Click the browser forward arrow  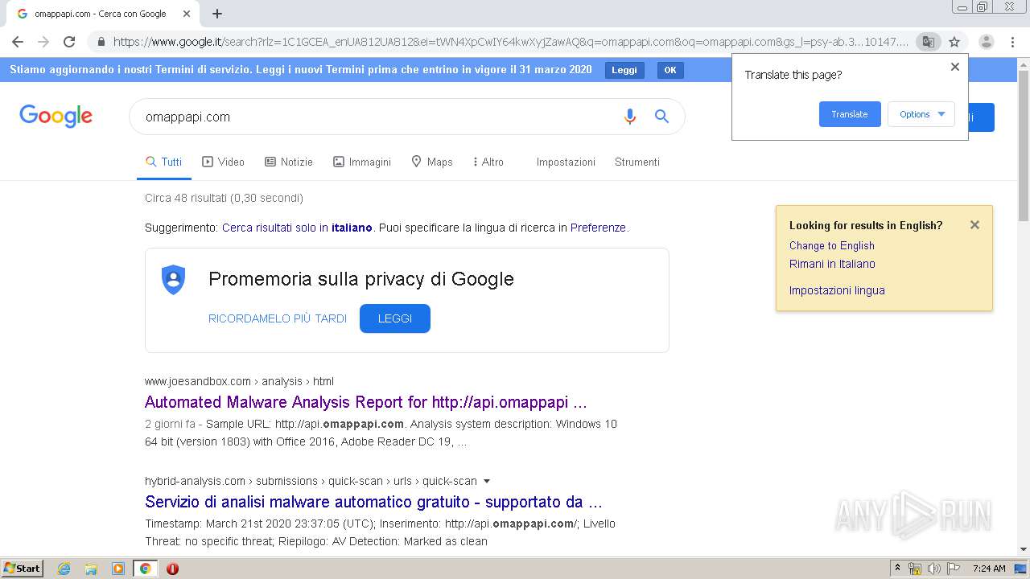click(43, 42)
